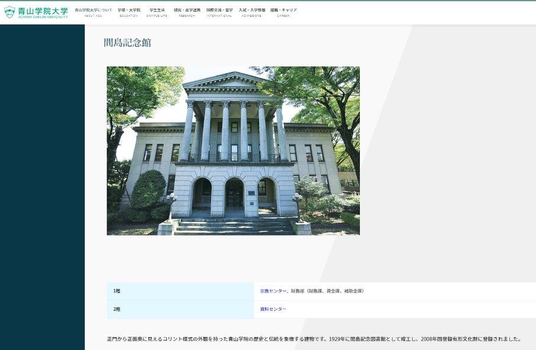
Task: Open the 学部・大学院 Education menu
Action: pos(129,12)
